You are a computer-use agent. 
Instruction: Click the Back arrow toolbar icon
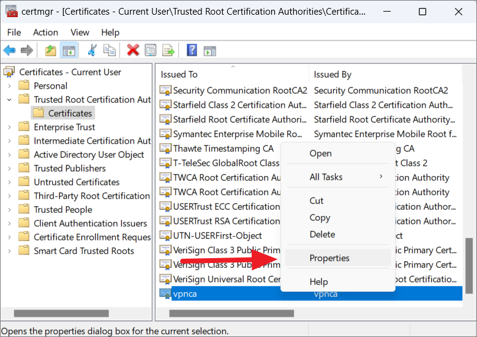tap(9, 50)
